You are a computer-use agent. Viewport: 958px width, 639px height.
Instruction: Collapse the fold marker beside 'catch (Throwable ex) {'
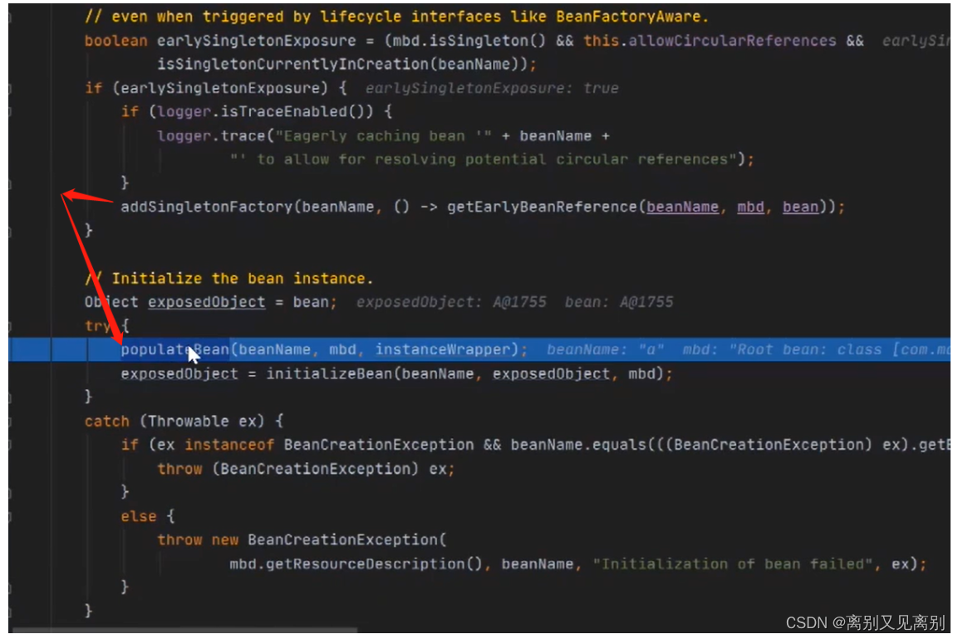pos(11,421)
